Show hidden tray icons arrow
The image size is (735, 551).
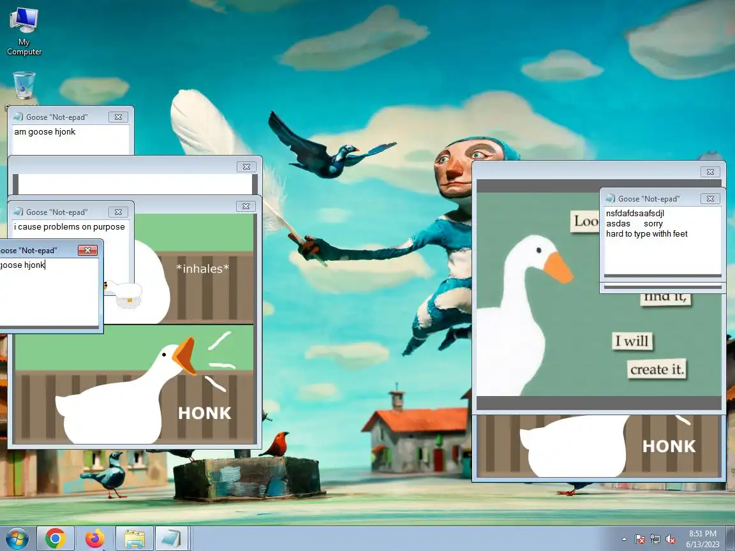pos(624,540)
